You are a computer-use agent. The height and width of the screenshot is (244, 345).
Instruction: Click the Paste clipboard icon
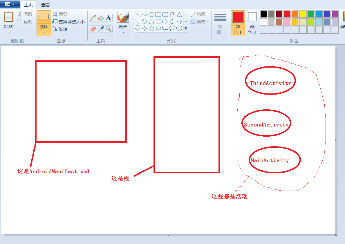tap(9, 17)
